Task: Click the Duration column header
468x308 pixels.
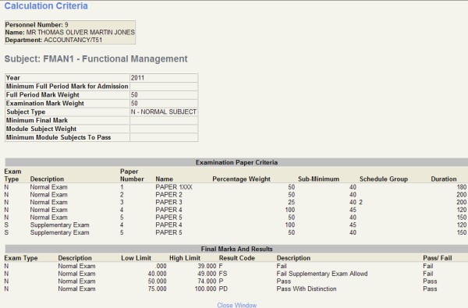Action: [444, 179]
